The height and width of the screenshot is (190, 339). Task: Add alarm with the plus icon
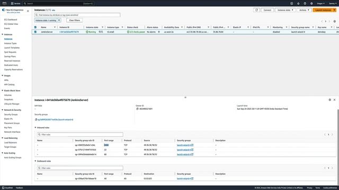click(x=159, y=32)
